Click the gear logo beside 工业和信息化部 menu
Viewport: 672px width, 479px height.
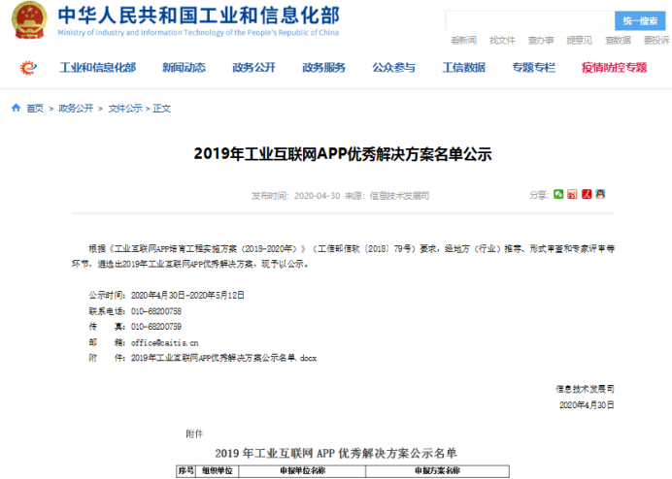pos(28,68)
